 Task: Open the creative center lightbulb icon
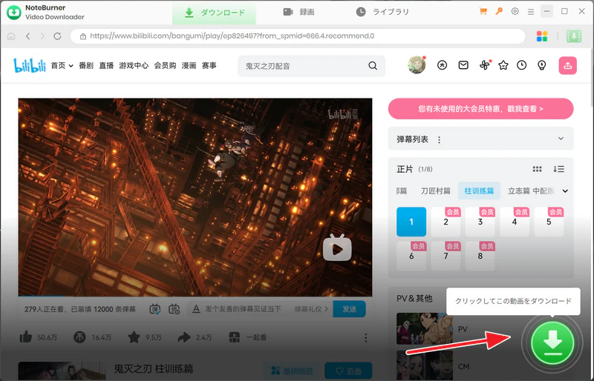point(542,65)
